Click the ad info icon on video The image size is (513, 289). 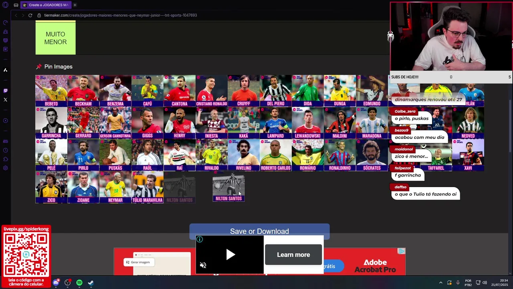click(x=200, y=240)
